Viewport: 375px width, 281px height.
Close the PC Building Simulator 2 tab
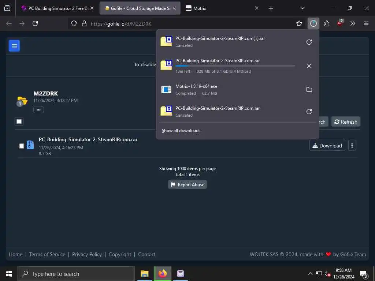click(92, 8)
